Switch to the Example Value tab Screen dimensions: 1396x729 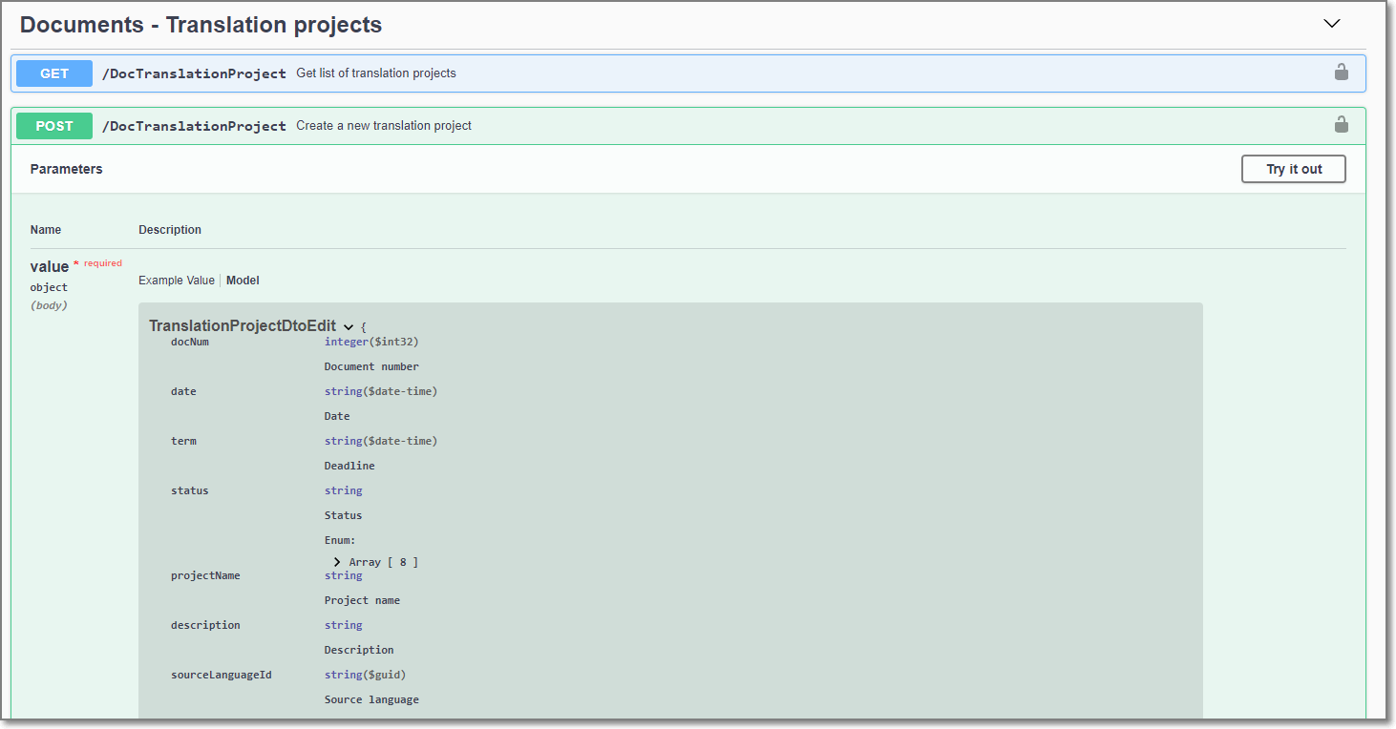177,281
